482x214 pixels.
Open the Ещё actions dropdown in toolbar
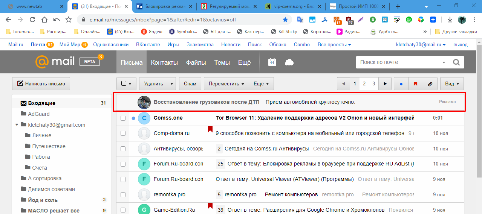[261, 84]
